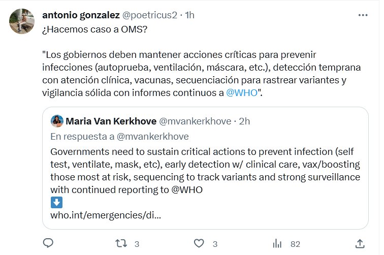Click the blue down-arrow emoji
Image resolution: width=384 pixels, height=255 pixels.
tap(56, 202)
